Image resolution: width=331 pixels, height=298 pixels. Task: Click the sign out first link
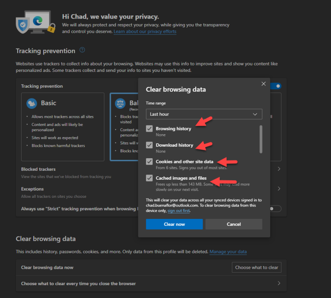click(x=178, y=211)
